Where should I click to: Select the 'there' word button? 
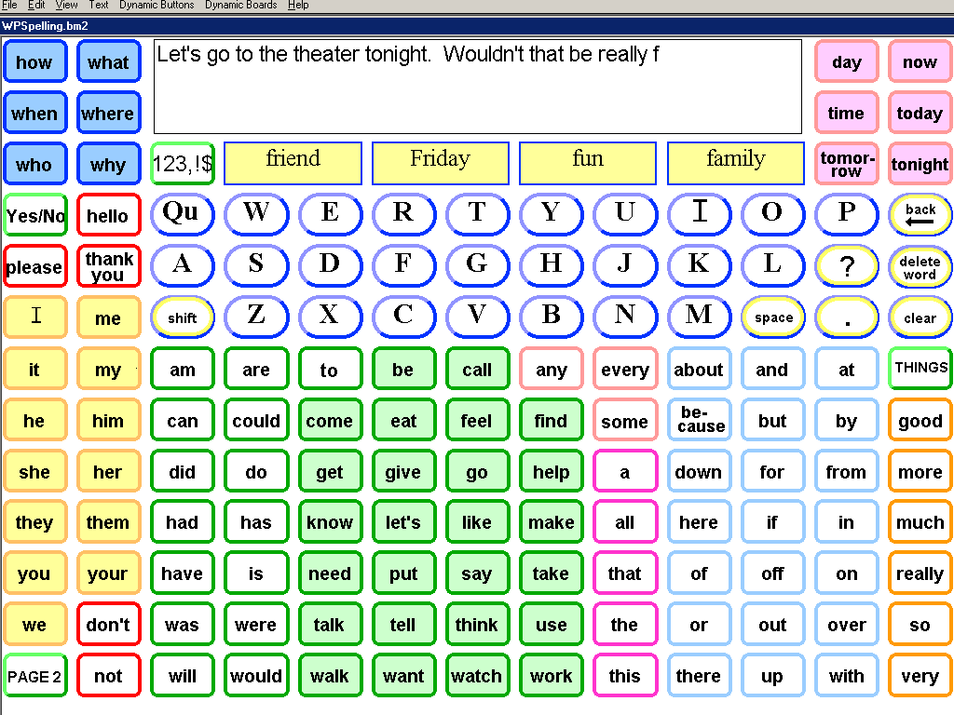click(x=699, y=676)
